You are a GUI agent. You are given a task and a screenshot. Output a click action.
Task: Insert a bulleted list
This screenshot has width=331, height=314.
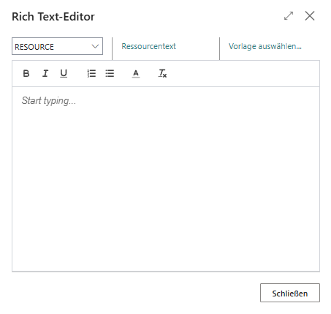click(x=110, y=73)
